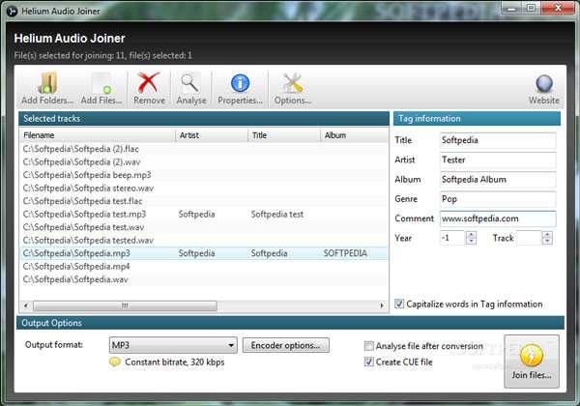This screenshot has height=406, width=580.
Task: Minimize the Helium Audio Joiner window
Action: pyautogui.click(x=511, y=8)
